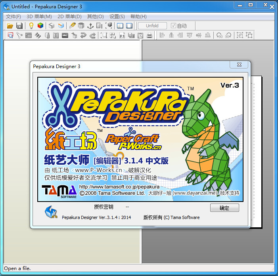Click the align top edges icon

(189, 35)
